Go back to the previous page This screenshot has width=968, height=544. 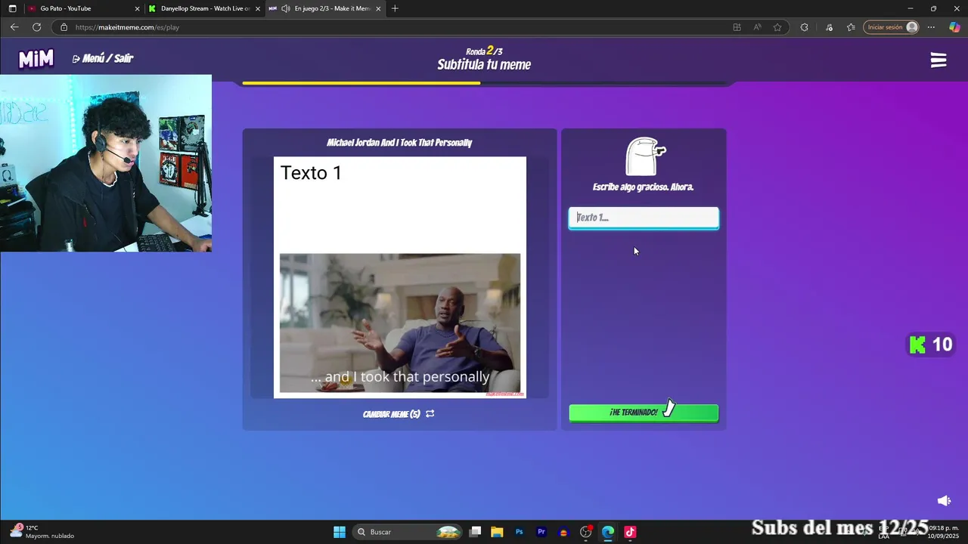[14, 27]
